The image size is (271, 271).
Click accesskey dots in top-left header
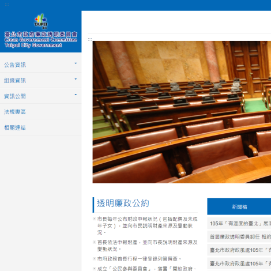click(7, 4)
